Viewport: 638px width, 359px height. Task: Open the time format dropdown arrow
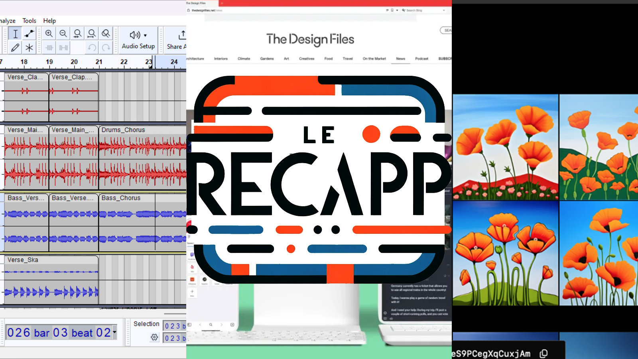[114, 332]
